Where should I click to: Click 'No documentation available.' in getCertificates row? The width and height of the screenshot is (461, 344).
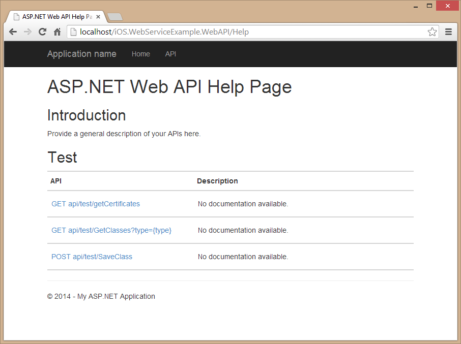[x=243, y=204]
